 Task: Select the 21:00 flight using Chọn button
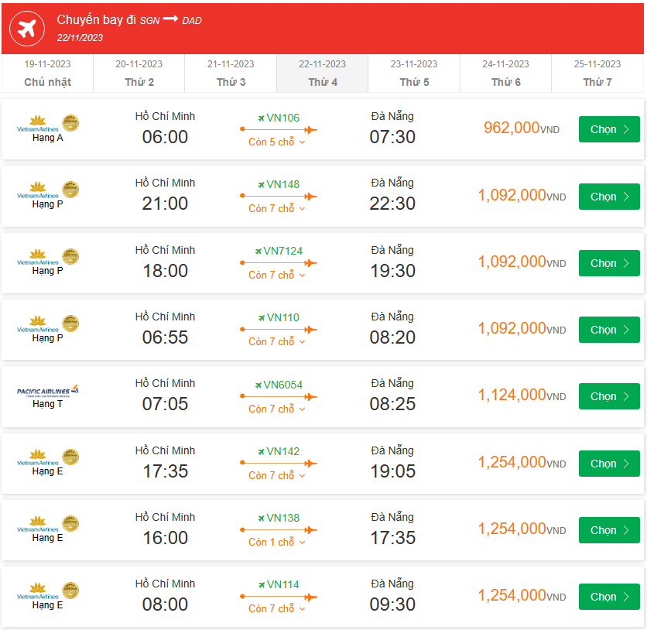coord(609,197)
